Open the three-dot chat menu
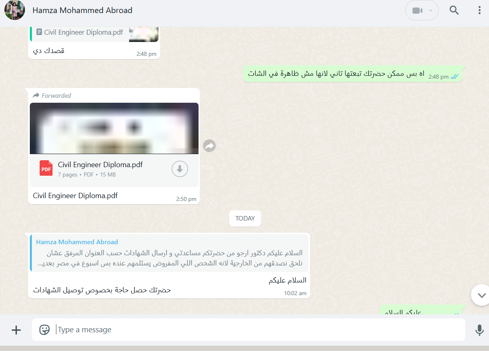Viewport: 489px width, 351px height. coord(479,10)
